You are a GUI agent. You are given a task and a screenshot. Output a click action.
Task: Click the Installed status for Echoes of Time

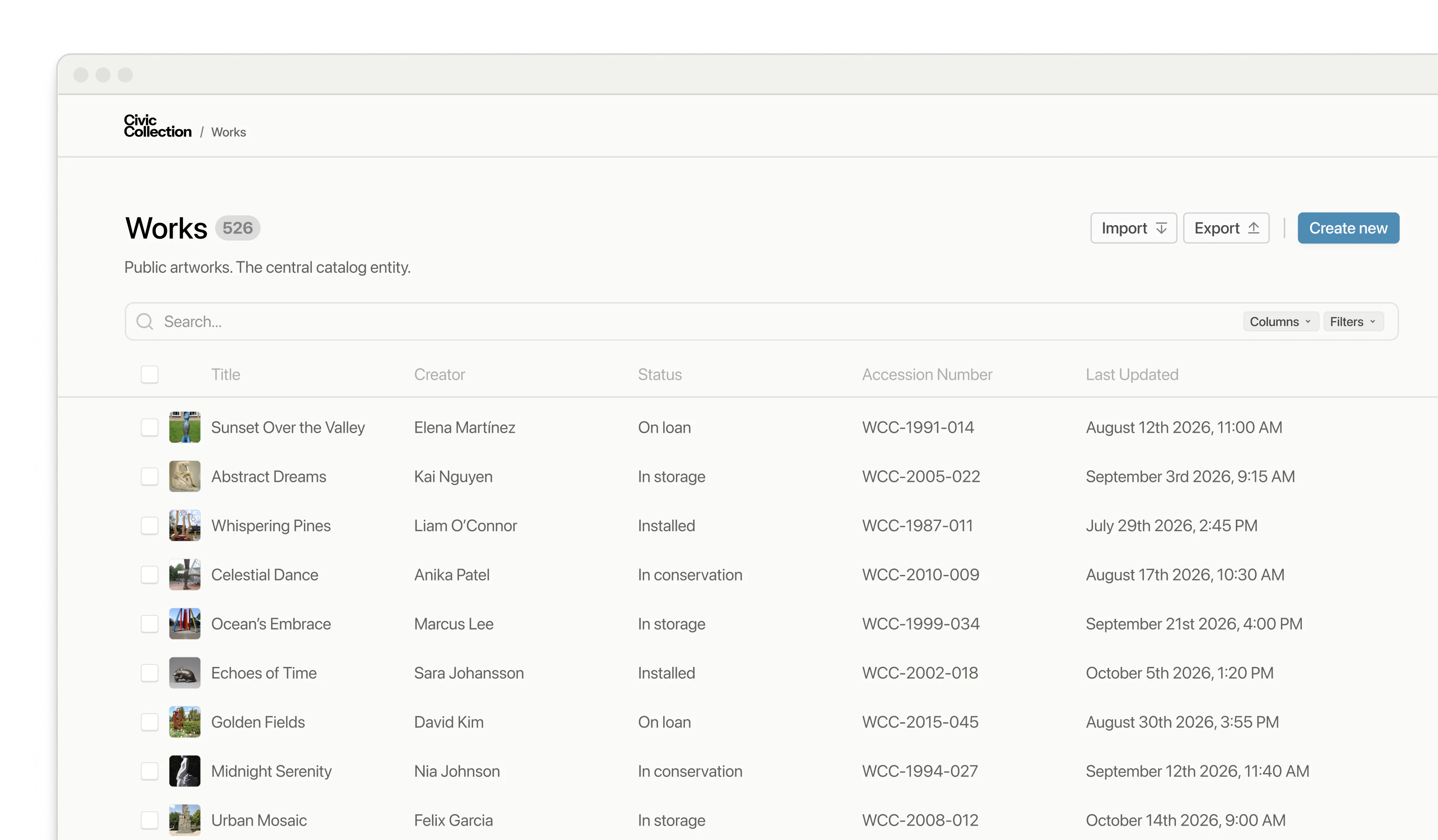tap(666, 673)
